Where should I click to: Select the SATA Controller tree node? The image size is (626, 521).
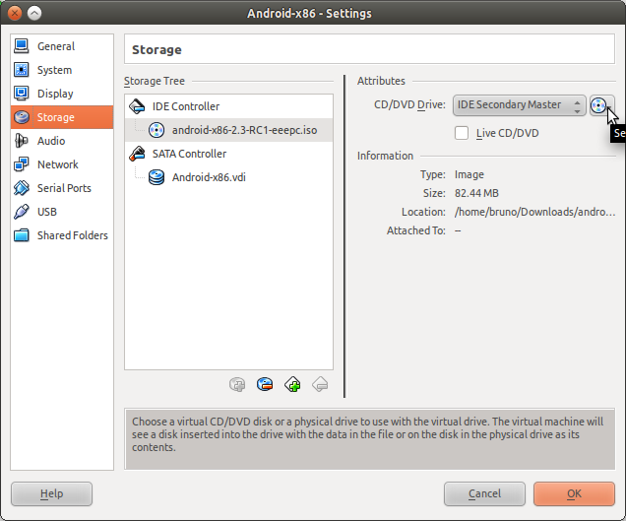(x=228, y=154)
